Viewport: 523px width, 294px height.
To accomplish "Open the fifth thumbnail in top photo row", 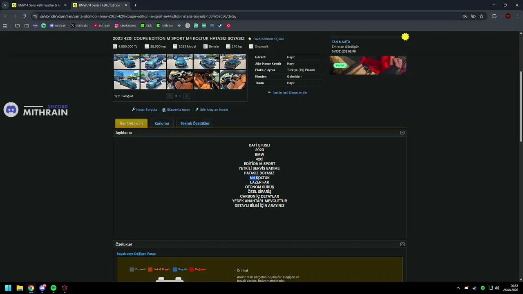I will (x=233, y=62).
